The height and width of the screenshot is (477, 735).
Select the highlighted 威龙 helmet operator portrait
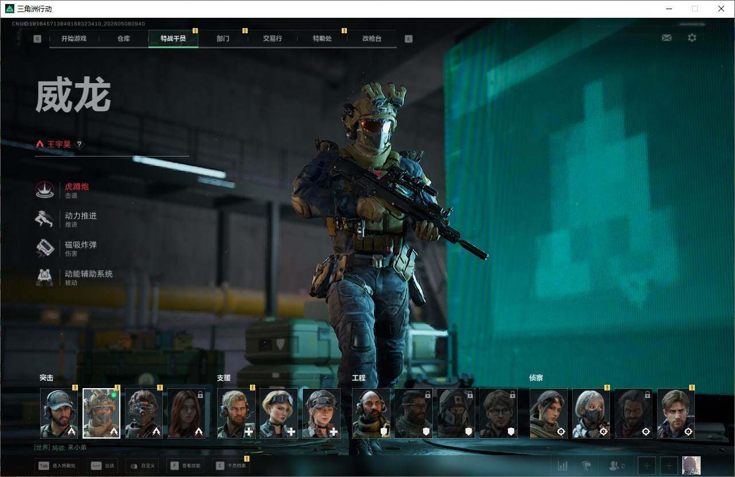(x=101, y=413)
